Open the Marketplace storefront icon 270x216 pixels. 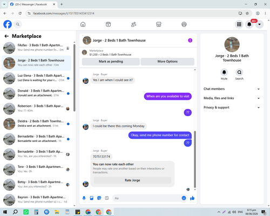159,24
